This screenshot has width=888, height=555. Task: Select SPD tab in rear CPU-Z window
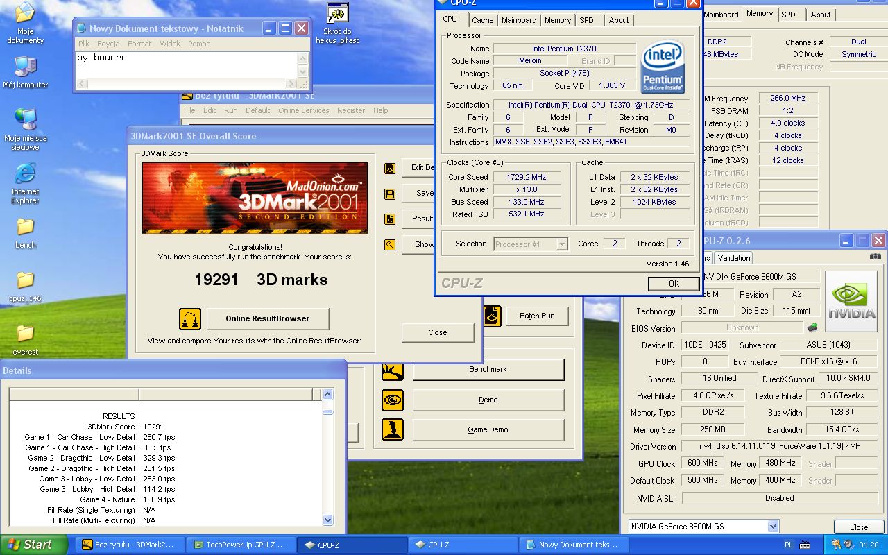pyautogui.click(x=789, y=15)
